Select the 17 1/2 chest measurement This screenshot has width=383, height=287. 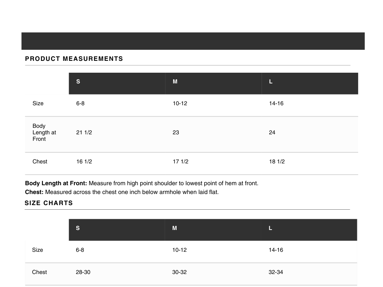point(180,161)
